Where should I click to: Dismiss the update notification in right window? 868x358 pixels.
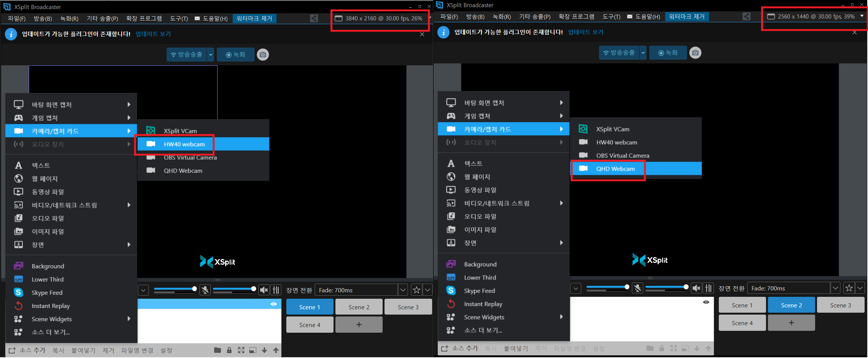854,32
